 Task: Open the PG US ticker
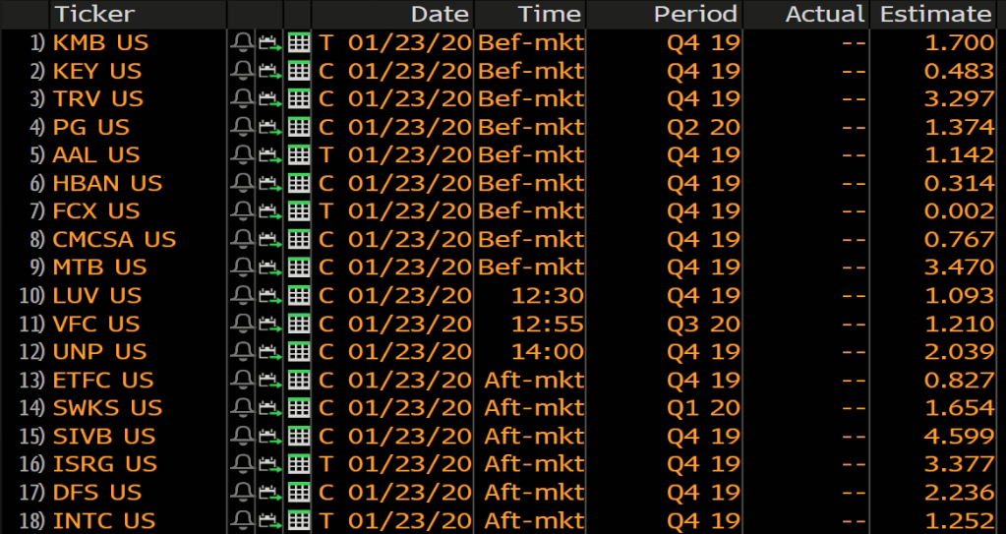point(91,127)
